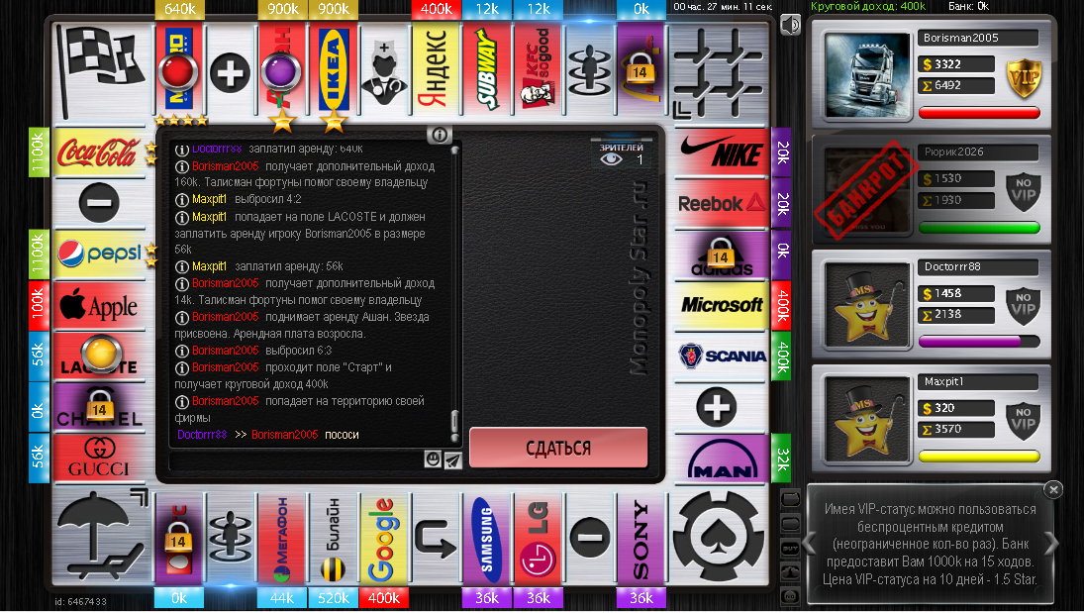Click the 'Круговой доход: 400k' label

click(867, 6)
